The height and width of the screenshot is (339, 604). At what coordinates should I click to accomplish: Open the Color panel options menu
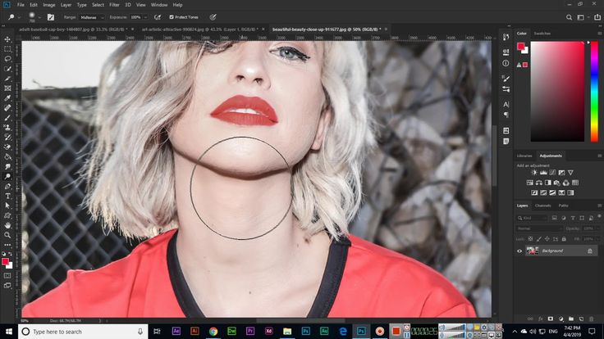pyautogui.click(x=599, y=34)
